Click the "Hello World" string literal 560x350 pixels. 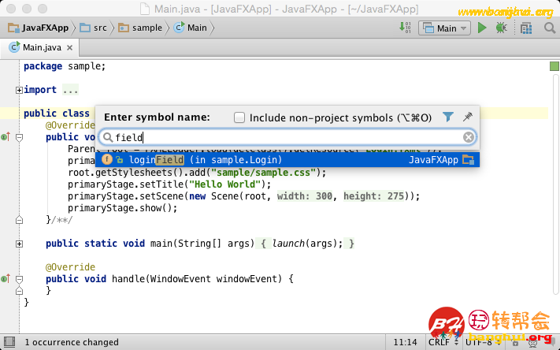coord(227,184)
